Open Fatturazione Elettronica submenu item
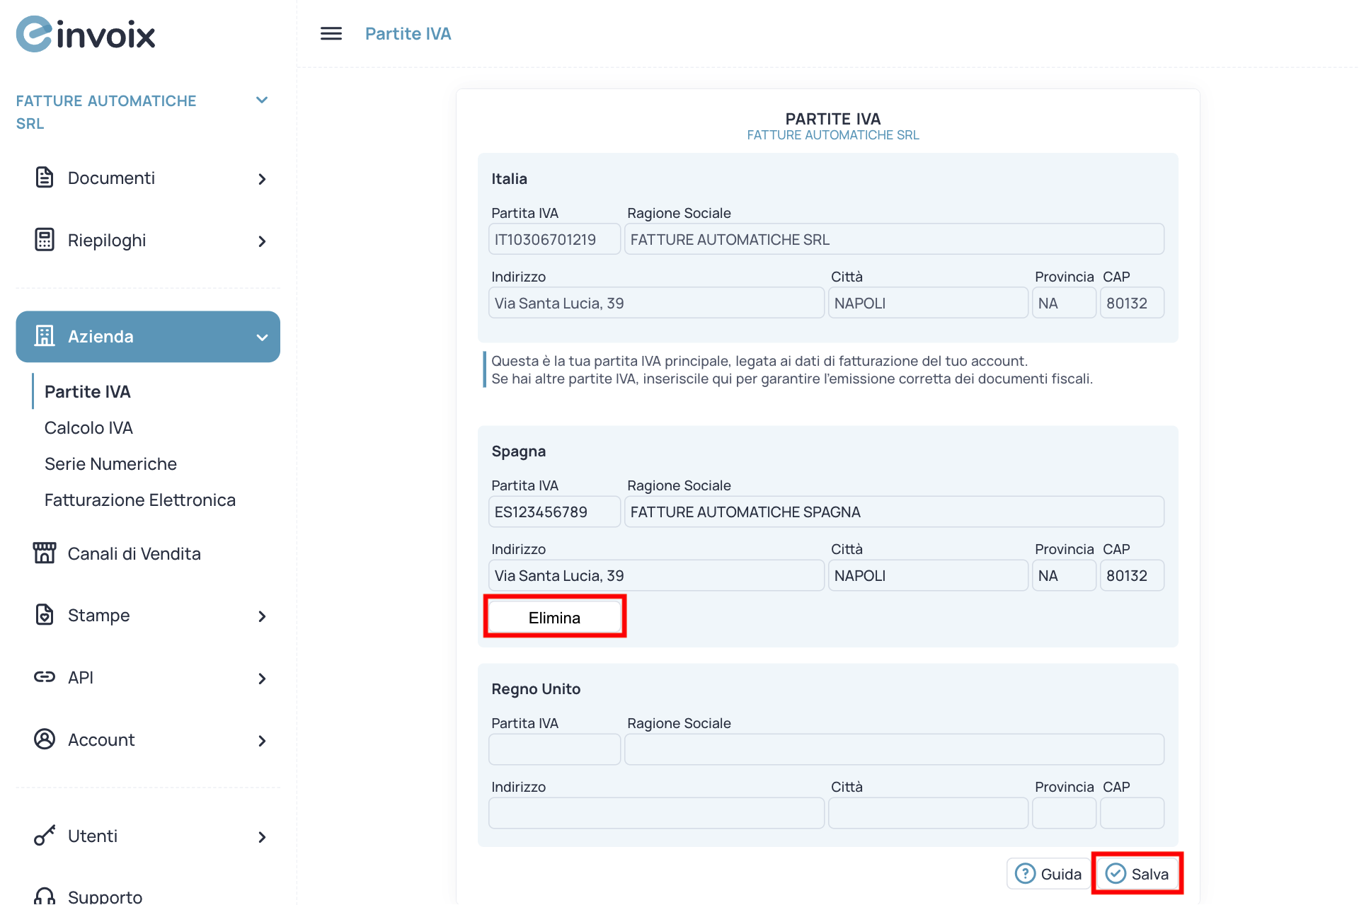The width and height of the screenshot is (1359, 905). pyautogui.click(x=139, y=500)
